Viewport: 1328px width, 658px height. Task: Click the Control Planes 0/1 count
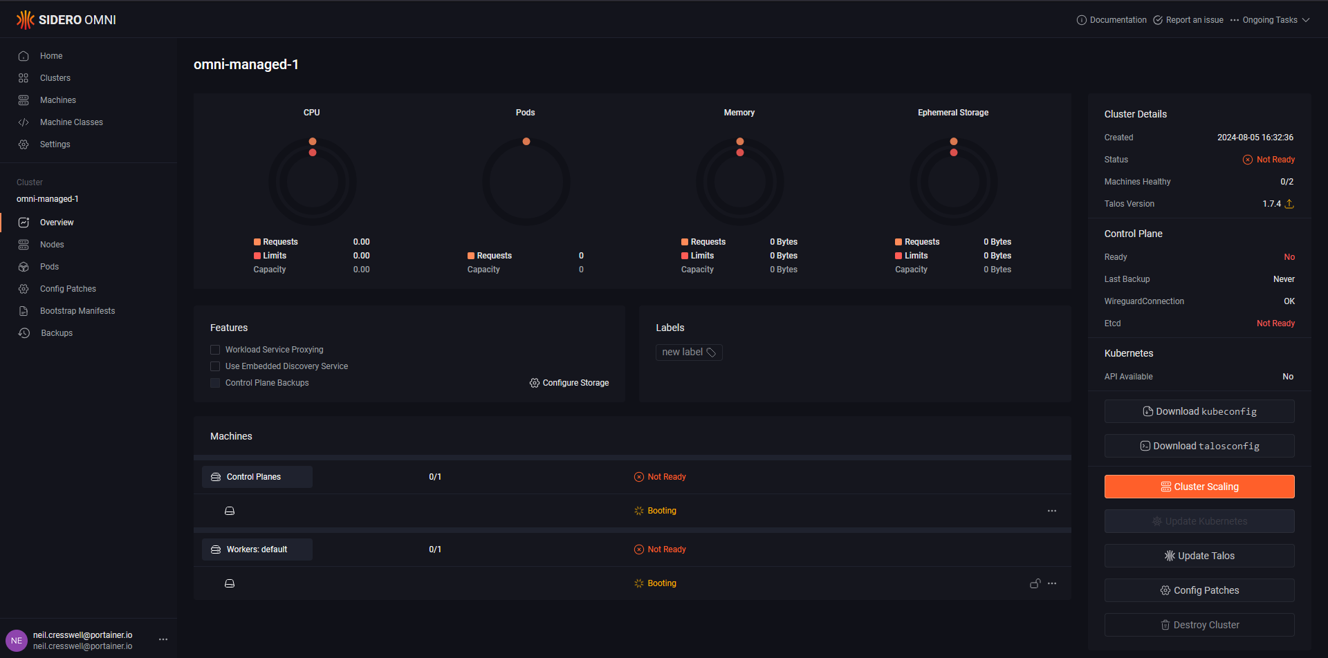[x=435, y=477]
